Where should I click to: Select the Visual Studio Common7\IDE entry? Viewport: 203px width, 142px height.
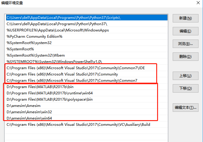coord(86,68)
